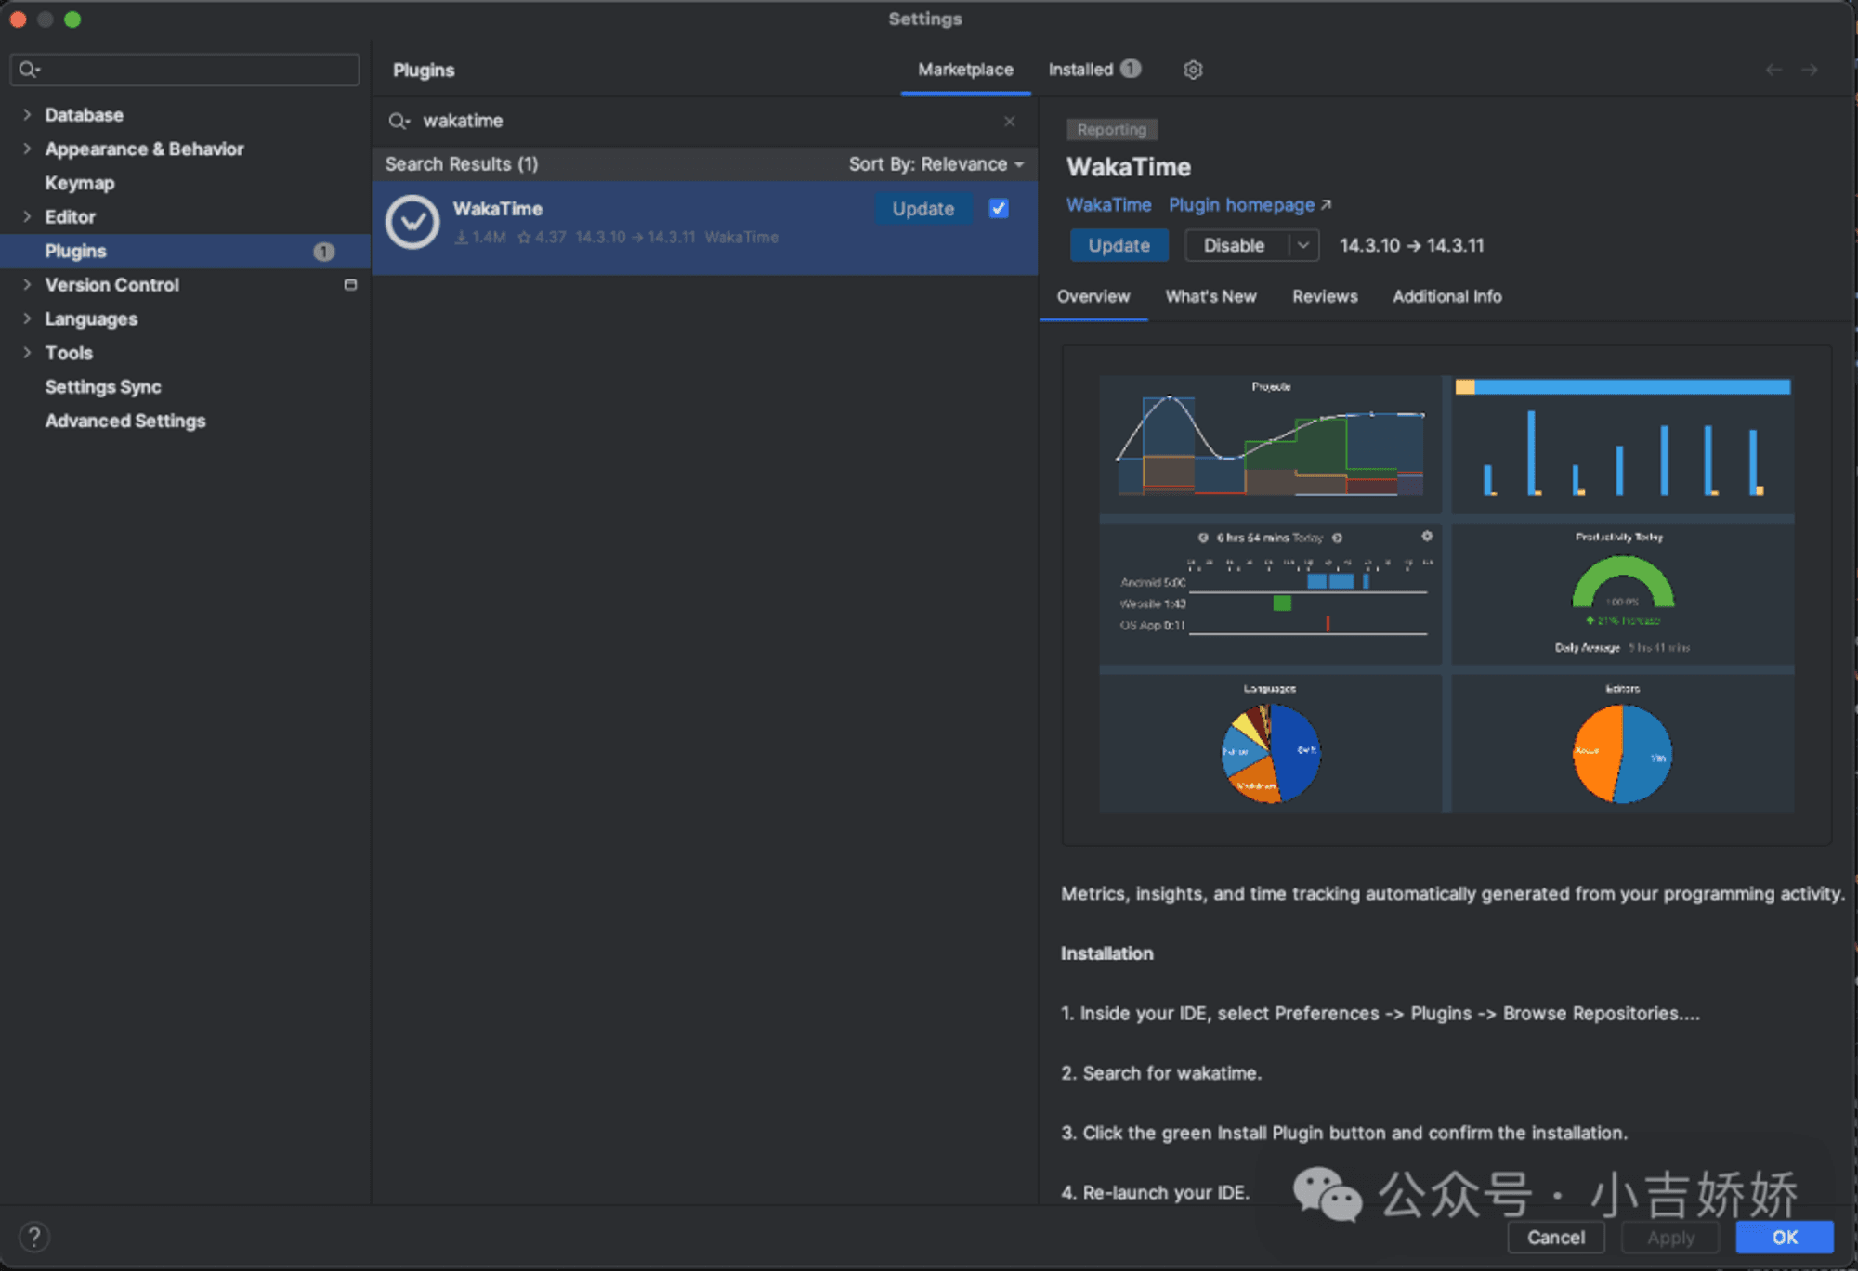
Task: Click the Search Results (1) header
Action: coord(462,164)
